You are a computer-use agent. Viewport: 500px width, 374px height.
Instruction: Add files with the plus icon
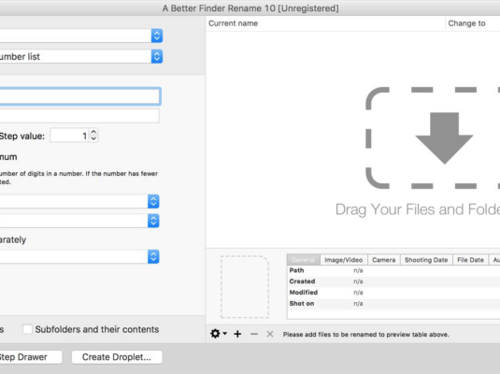(x=237, y=334)
